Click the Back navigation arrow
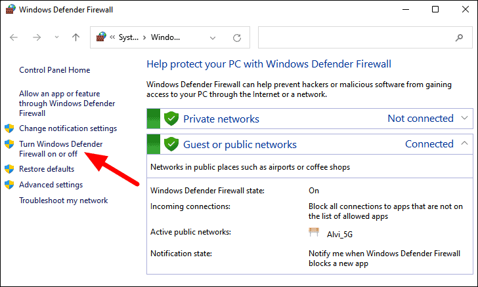Image resolution: width=478 pixels, height=287 pixels. 14,37
